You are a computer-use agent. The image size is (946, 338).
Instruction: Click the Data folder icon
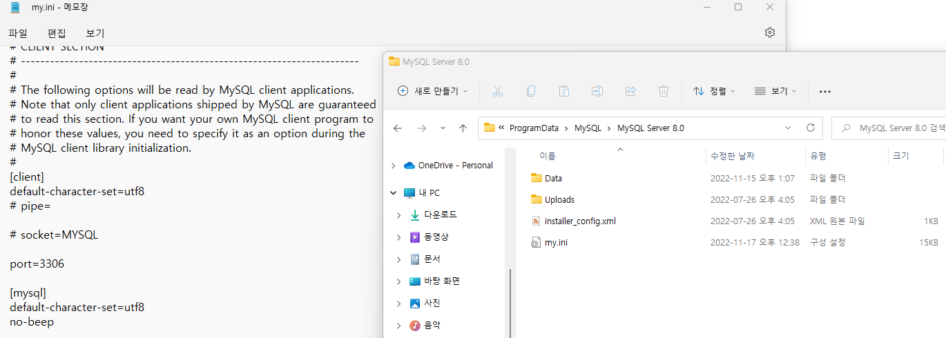[537, 178]
